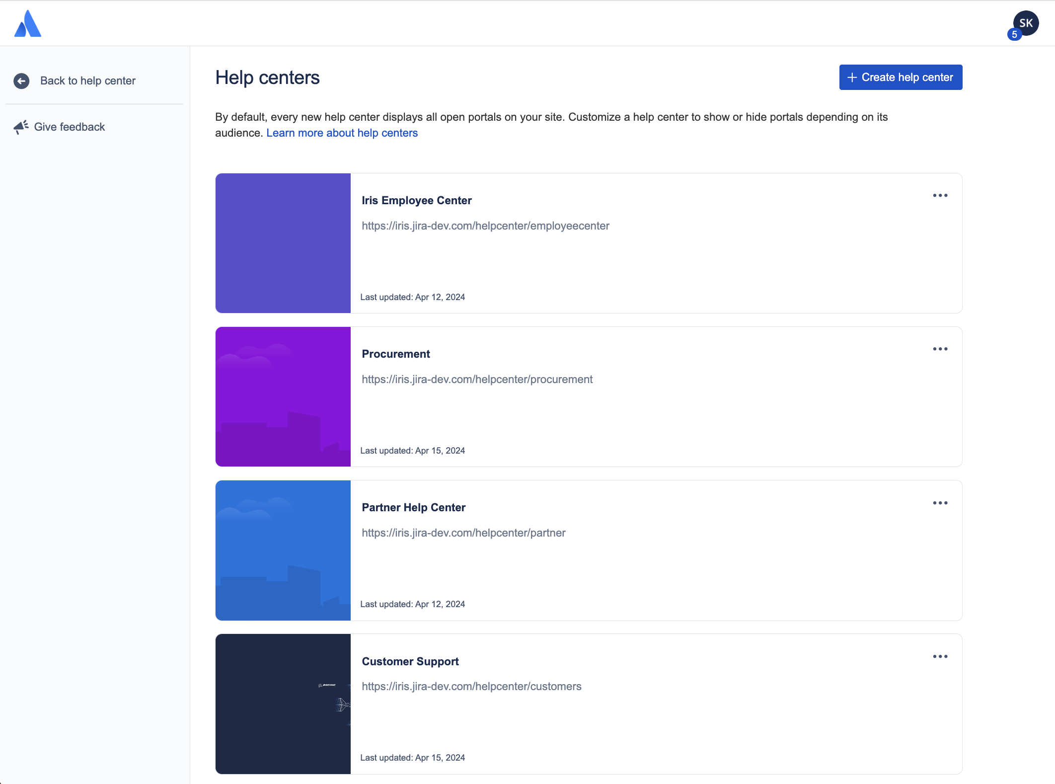The width and height of the screenshot is (1055, 784).
Task: Click the Iris Employee Center purple thumbnail
Action: coord(283,243)
